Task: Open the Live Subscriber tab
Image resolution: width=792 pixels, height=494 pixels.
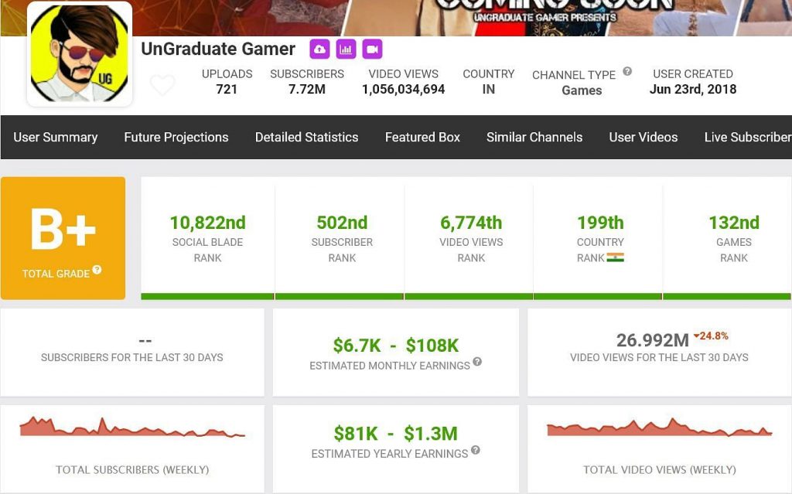Action: click(747, 137)
